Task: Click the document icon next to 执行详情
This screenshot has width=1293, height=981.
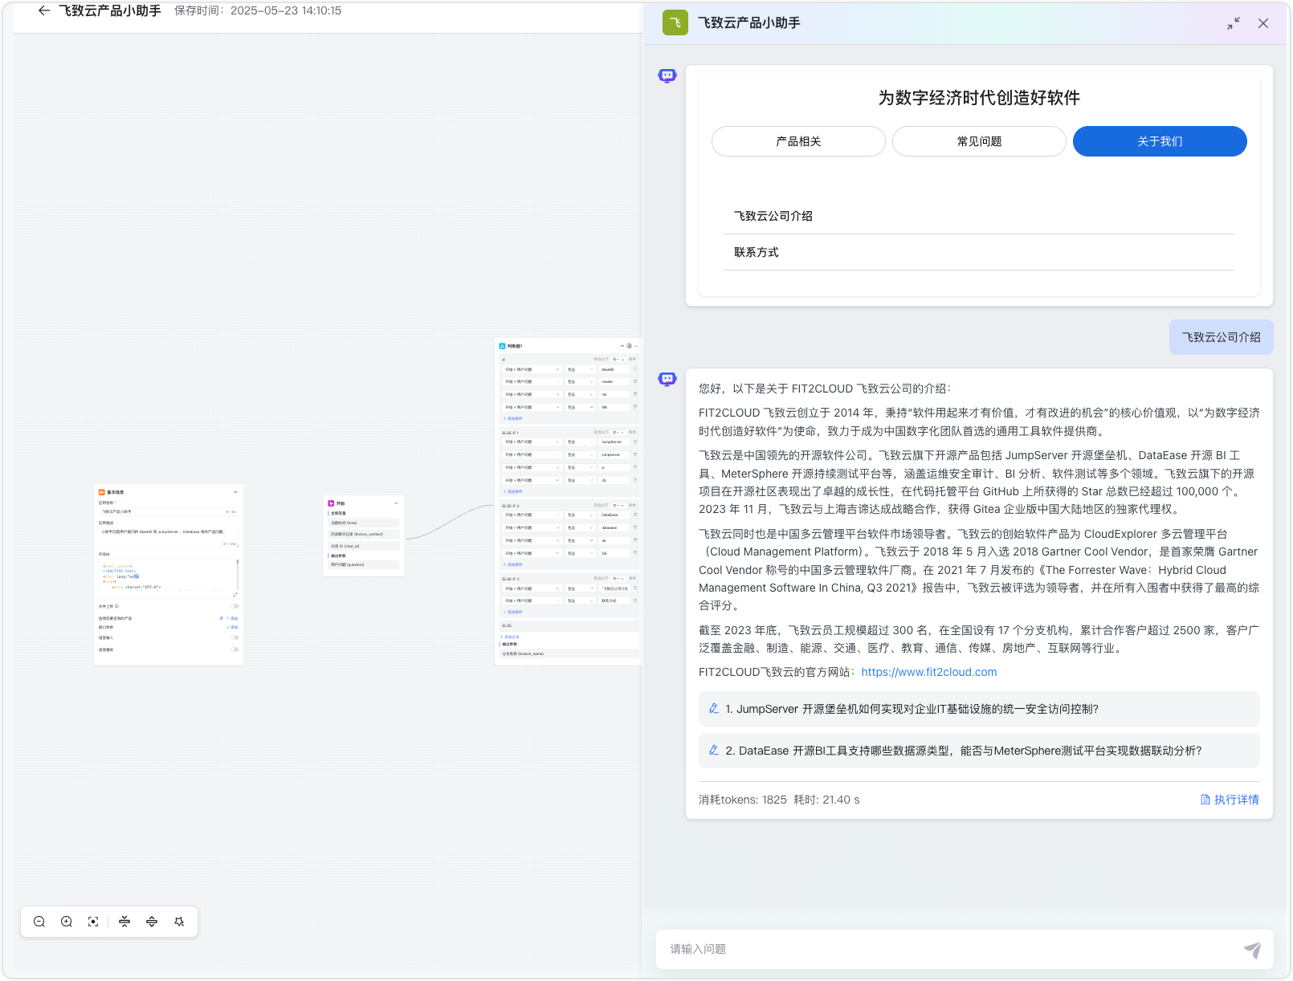Action: (1205, 800)
